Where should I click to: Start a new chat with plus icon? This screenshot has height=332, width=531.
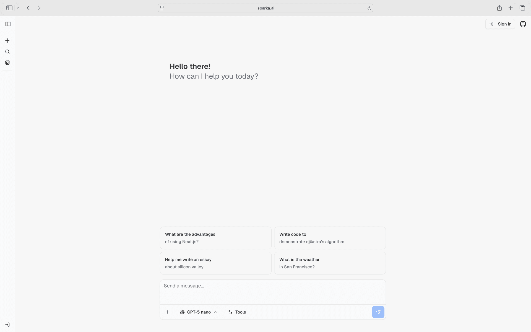[7, 41]
